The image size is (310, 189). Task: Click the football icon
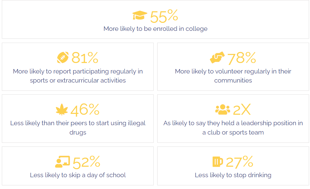pyautogui.click(x=63, y=57)
